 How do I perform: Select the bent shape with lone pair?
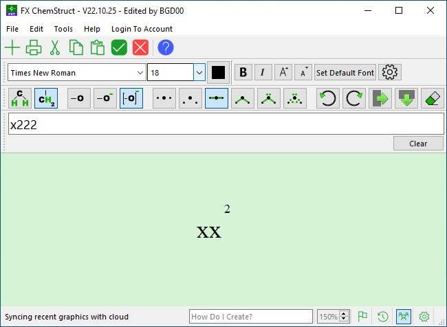(x=269, y=98)
